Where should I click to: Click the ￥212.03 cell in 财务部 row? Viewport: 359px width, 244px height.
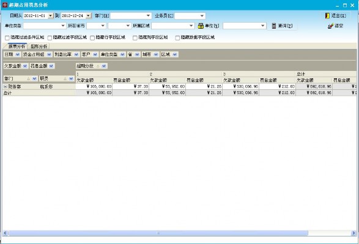pyautogui.click(x=277, y=86)
